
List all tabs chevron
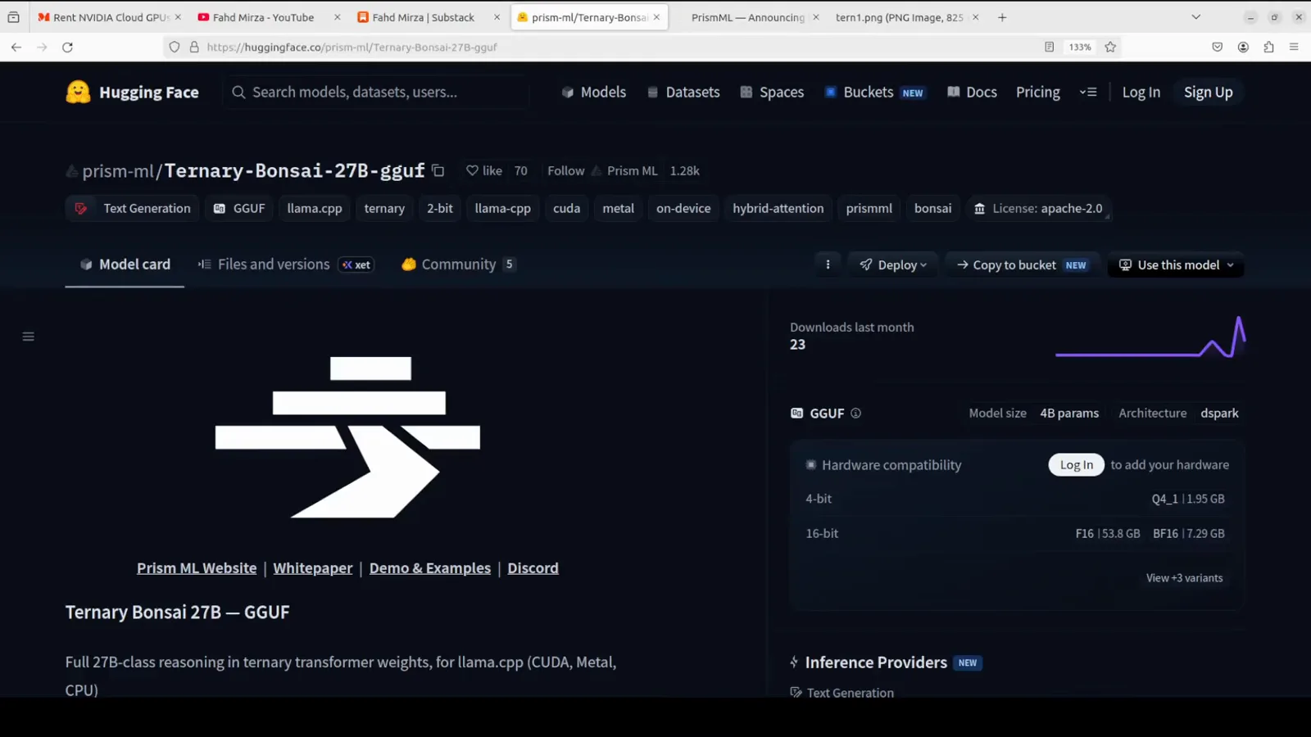1195,17
